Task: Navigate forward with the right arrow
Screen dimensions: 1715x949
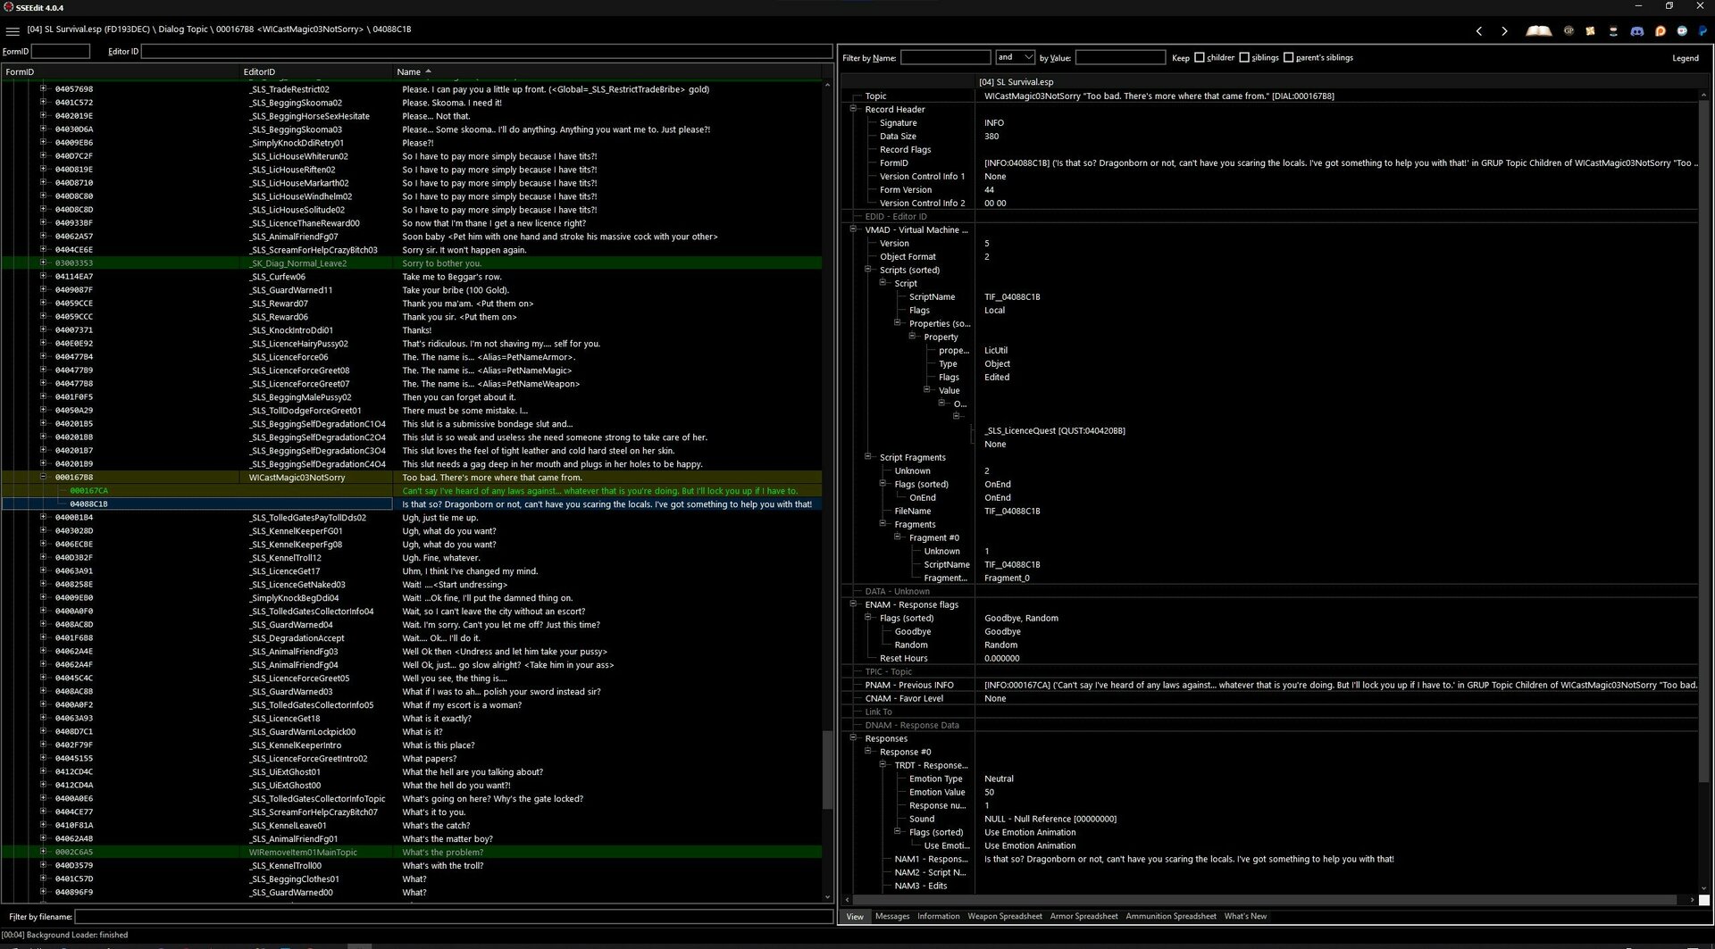Action: pos(1504,31)
